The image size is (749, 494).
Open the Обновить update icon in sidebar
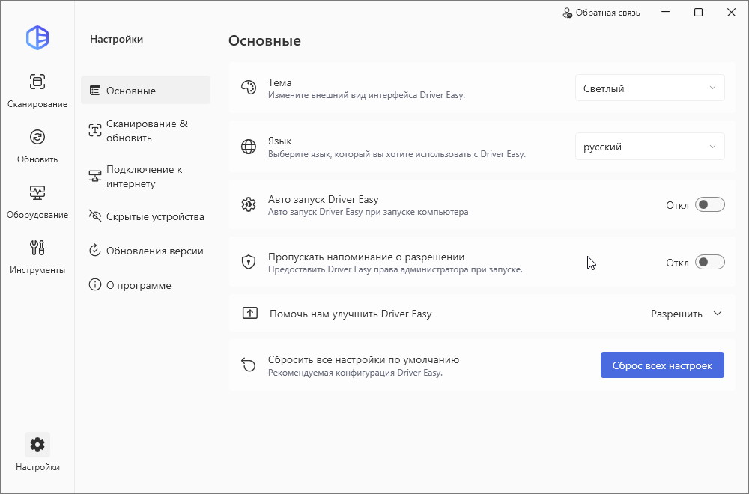point(37,138)
